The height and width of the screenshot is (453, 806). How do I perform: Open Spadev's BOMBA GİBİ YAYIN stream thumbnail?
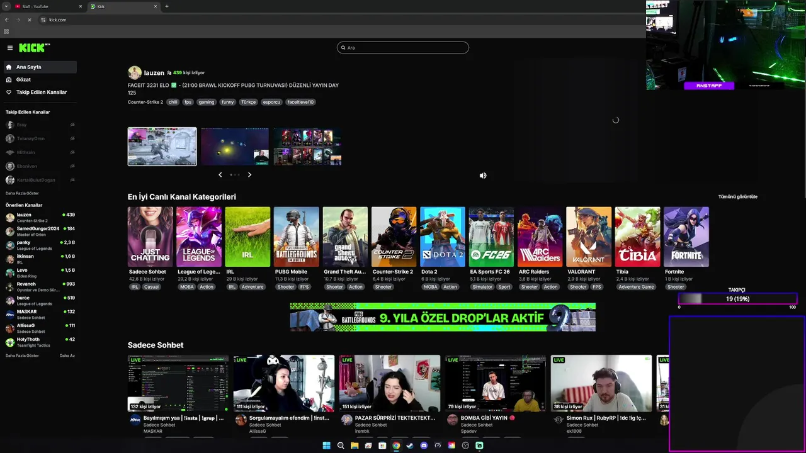[x=496, y=383]
